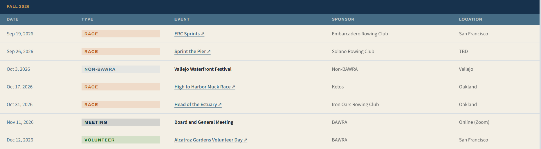Image resolution: width=541 pixels, height=149 pixels.
Task: Click arrow icon after Head of the Estuary
Action: tap(220, 105)
